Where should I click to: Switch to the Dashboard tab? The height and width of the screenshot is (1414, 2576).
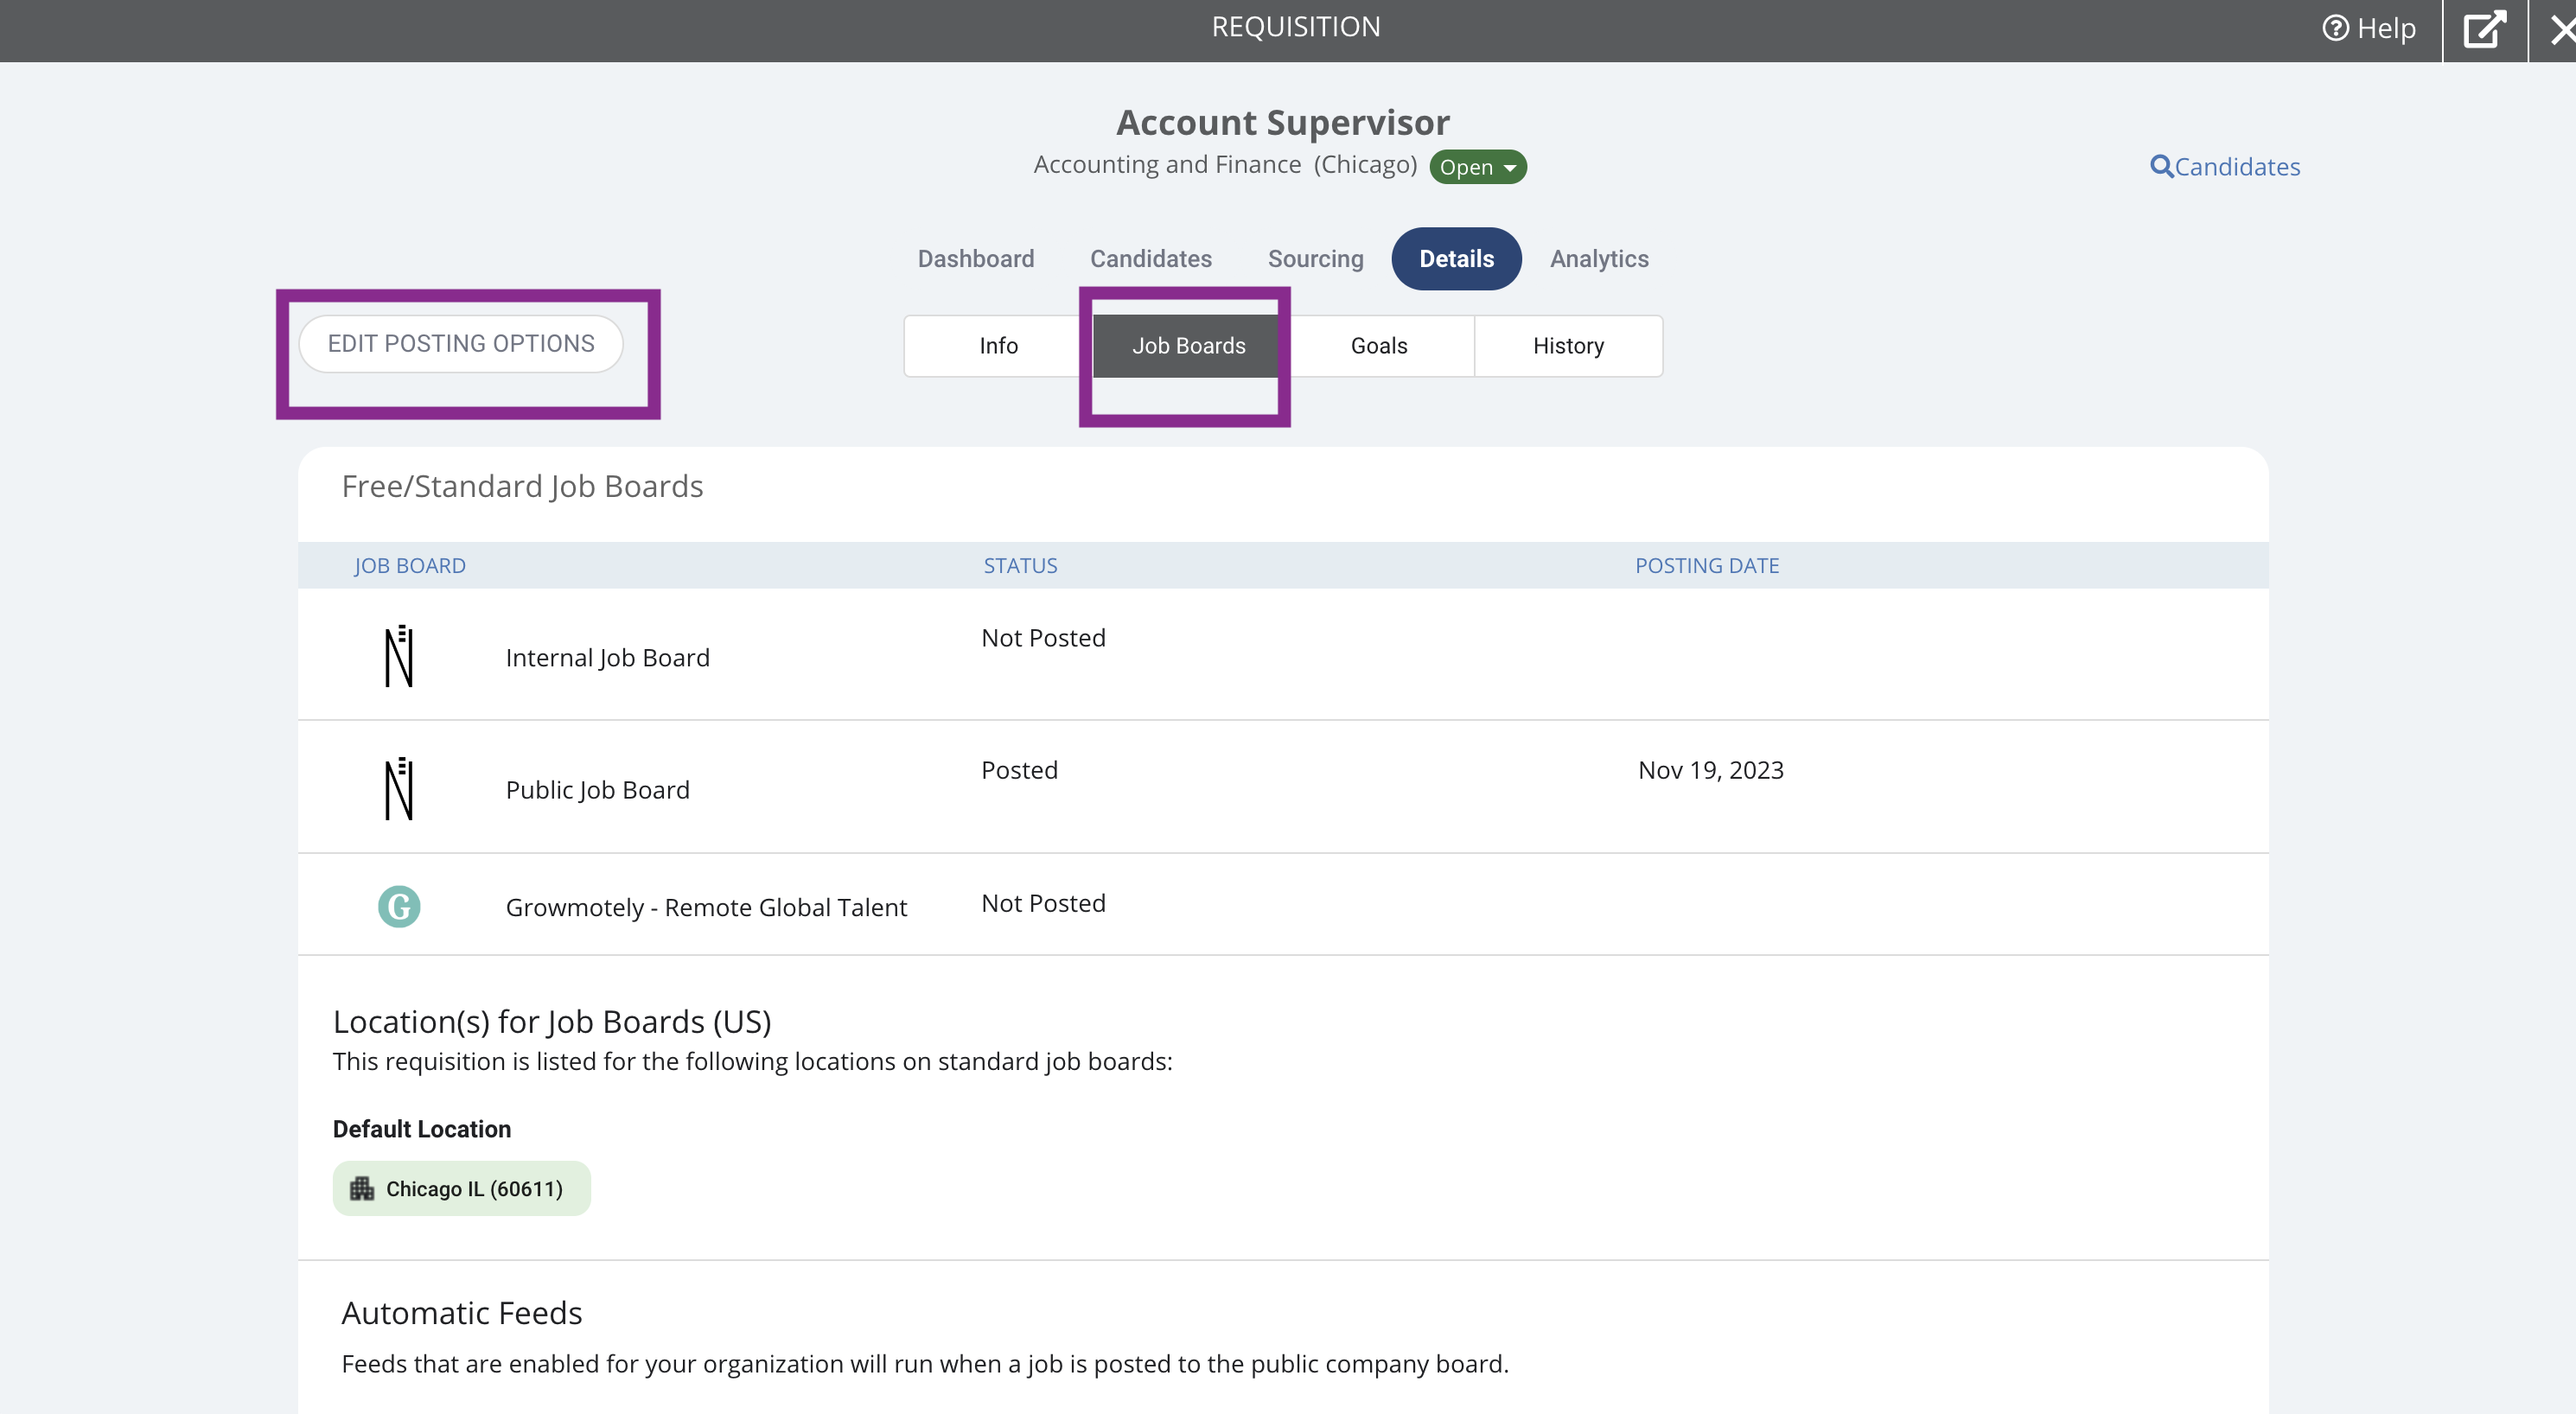click(x=976, y=259)
